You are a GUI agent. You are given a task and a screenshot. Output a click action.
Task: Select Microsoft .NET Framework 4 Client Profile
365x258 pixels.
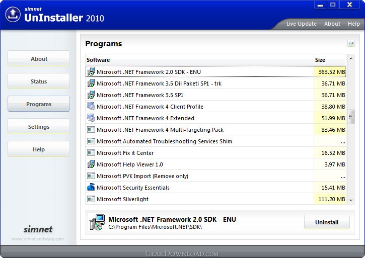tap(215, 106)
